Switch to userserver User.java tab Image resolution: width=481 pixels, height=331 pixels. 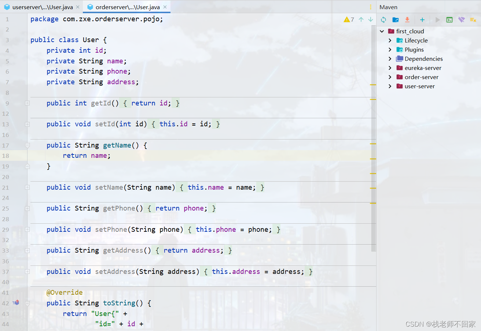(x=42, y=7)
